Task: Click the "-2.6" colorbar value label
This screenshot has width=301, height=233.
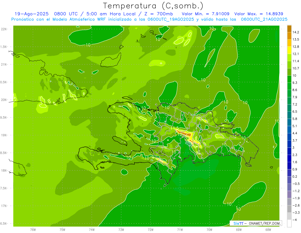Action: click(x=296, y=205)
